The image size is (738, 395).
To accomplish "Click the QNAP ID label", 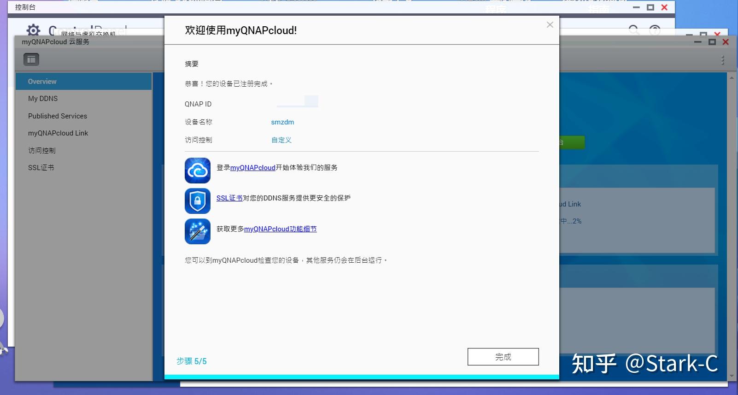I will point(198,104).
